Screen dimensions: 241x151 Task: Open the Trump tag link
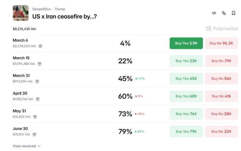(x=60, y=9)
